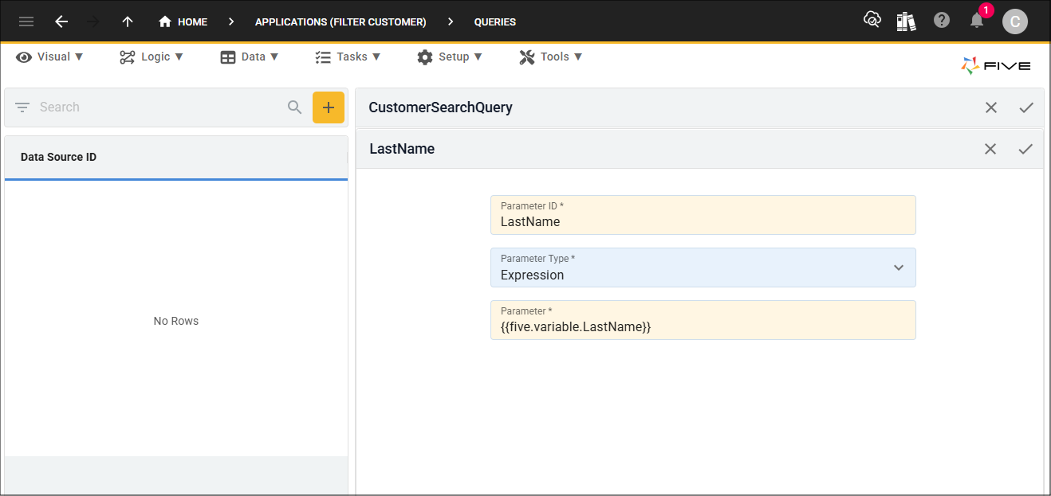Open the Logic menu
The image size is (1051, 496).
[x=152, y=57]
